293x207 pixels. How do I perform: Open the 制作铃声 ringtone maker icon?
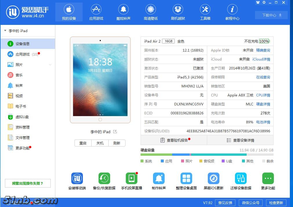(159, 178)
